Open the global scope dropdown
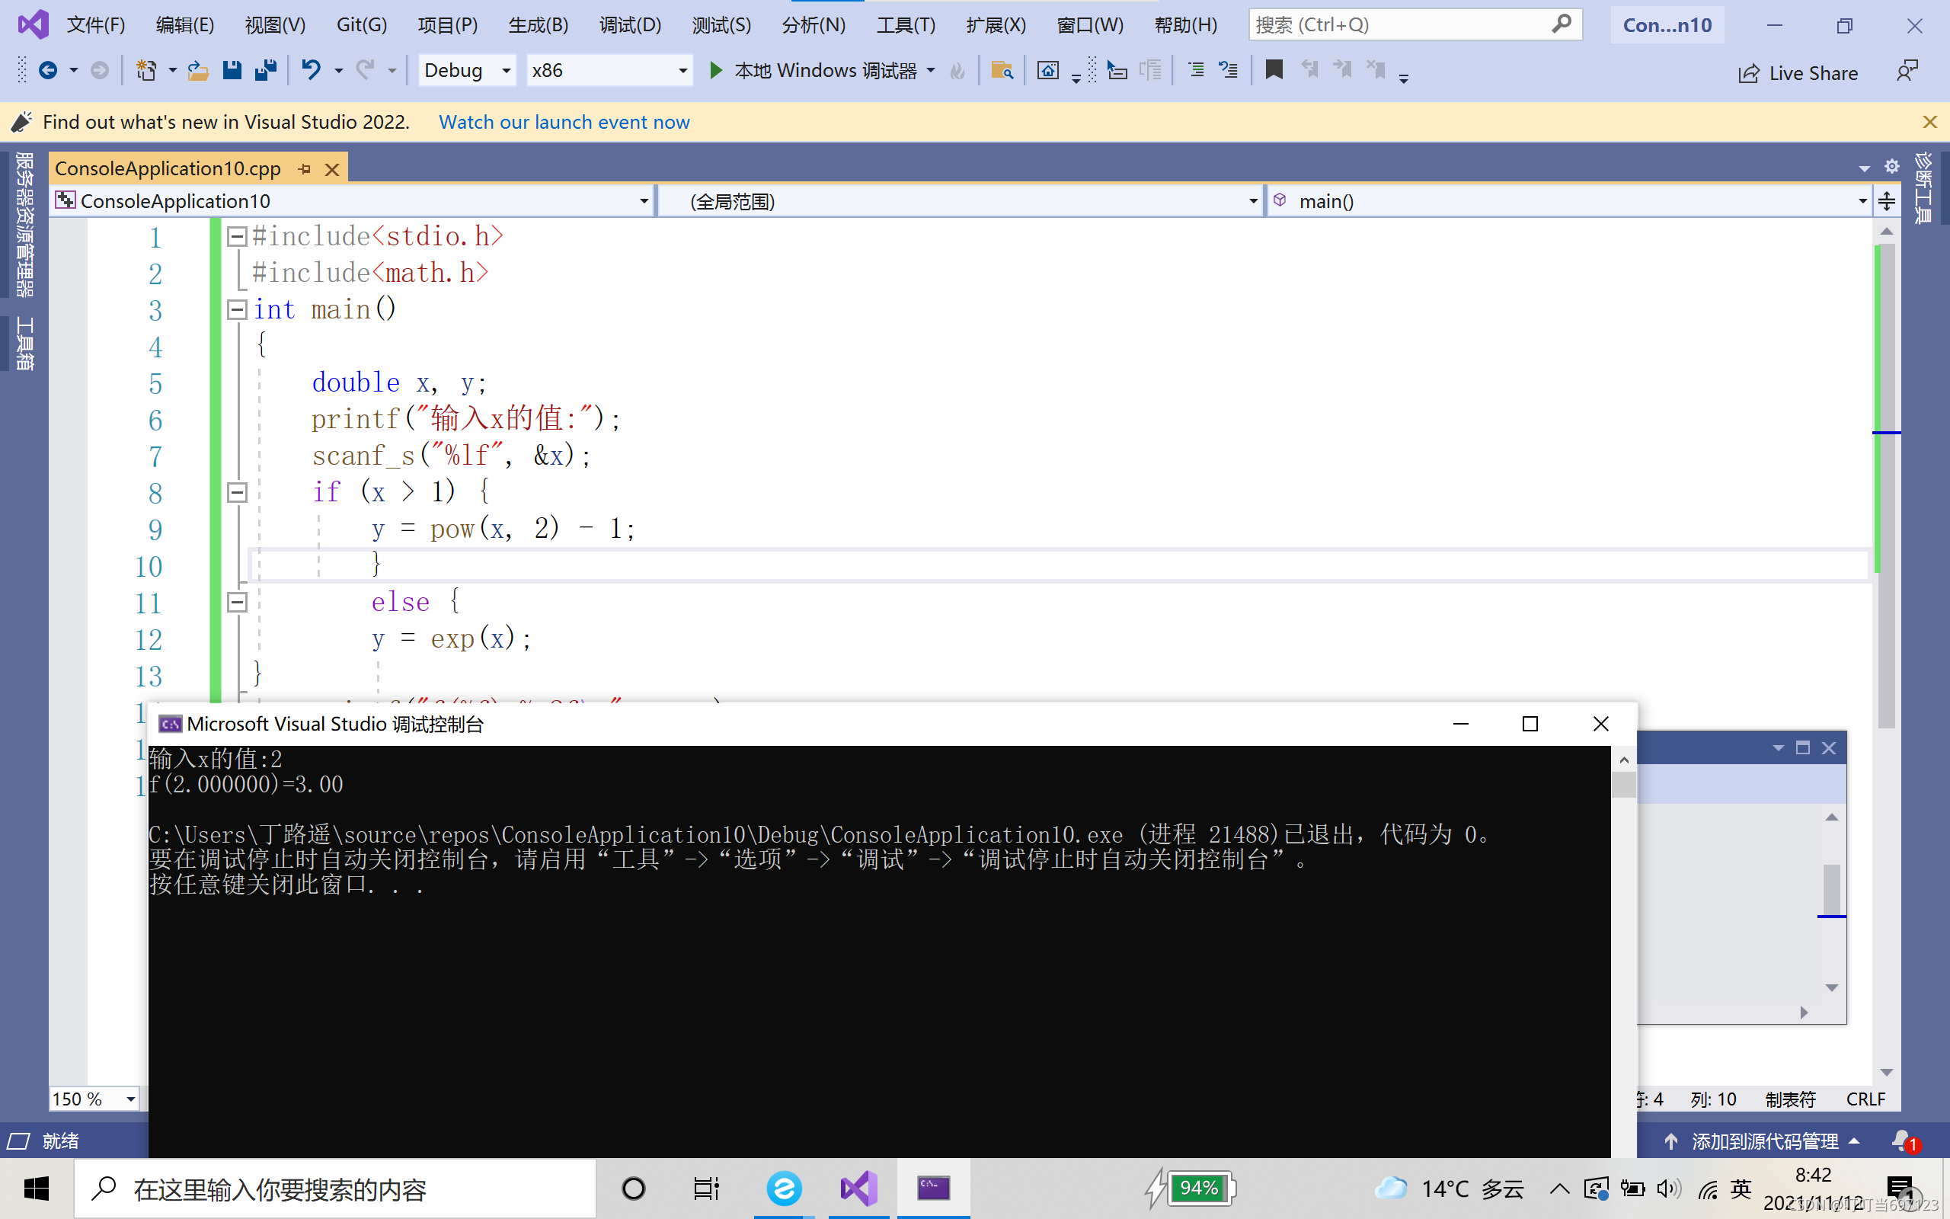This screenshot has width=1950, height=1219. tap(960, 200)
